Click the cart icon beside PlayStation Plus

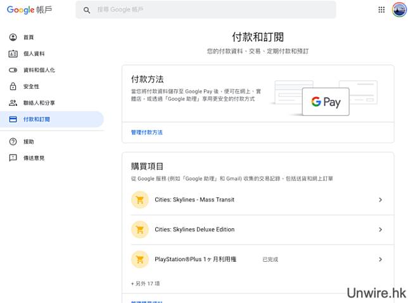tap(139, 259)
